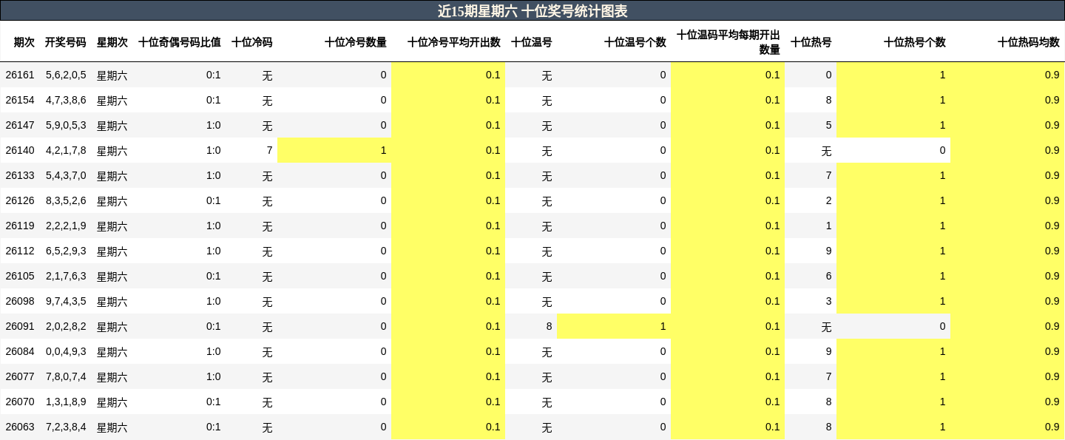This screenshot has height=440, width=1065.
Task: Click issue number 26105
Action: pyautogui.click(x=20, y=276)
